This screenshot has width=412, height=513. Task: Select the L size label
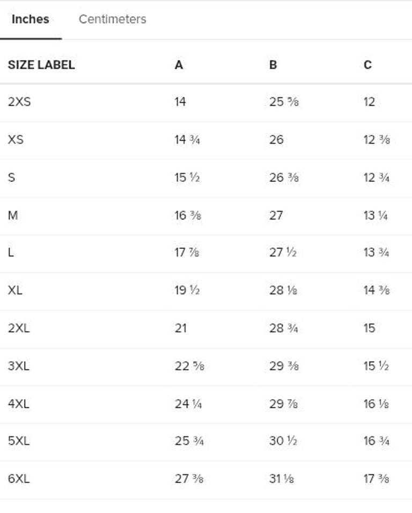pos(11,253)
